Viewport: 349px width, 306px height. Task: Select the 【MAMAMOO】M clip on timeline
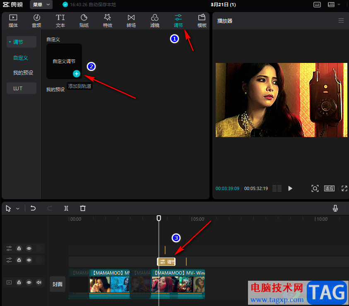[x=109, y=284]
